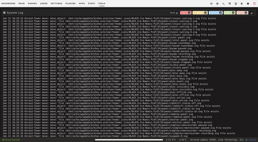Click log line ending qtox-invisible.svg File exists
The height and width of the screenshot is (142, 258).
tap(108, 89)
